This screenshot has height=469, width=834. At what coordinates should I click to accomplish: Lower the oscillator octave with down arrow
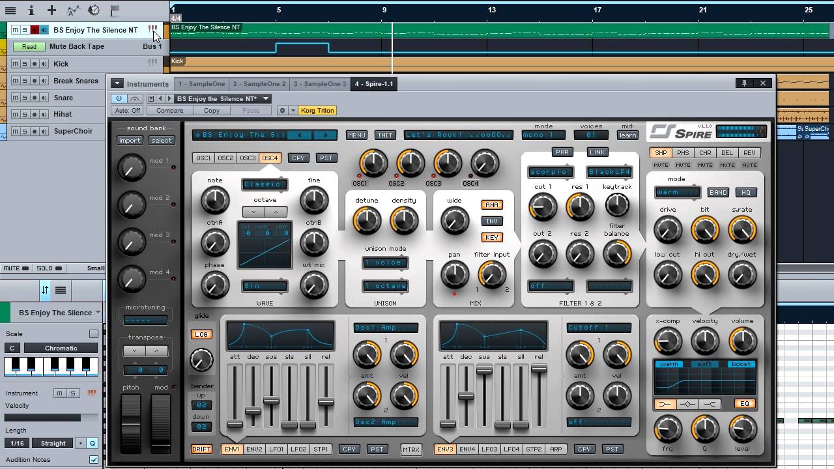coord(253,212)
